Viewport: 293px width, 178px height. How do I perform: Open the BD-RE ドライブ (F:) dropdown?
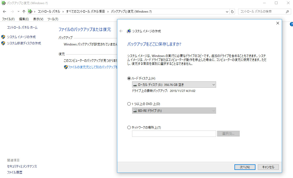(x=174, y=111)
